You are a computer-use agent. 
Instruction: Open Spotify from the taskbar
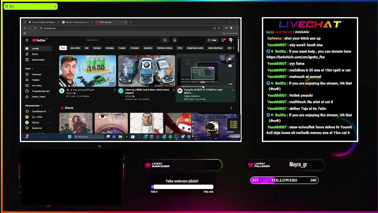point(170,137)
